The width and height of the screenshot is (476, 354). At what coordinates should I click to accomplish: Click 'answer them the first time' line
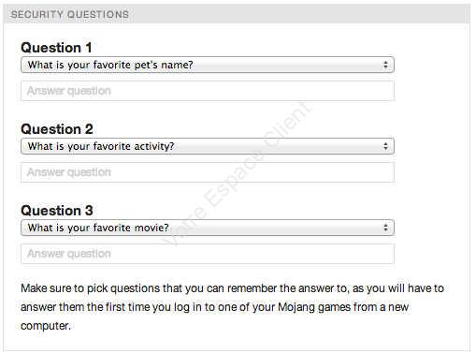(x=214, y=307)
